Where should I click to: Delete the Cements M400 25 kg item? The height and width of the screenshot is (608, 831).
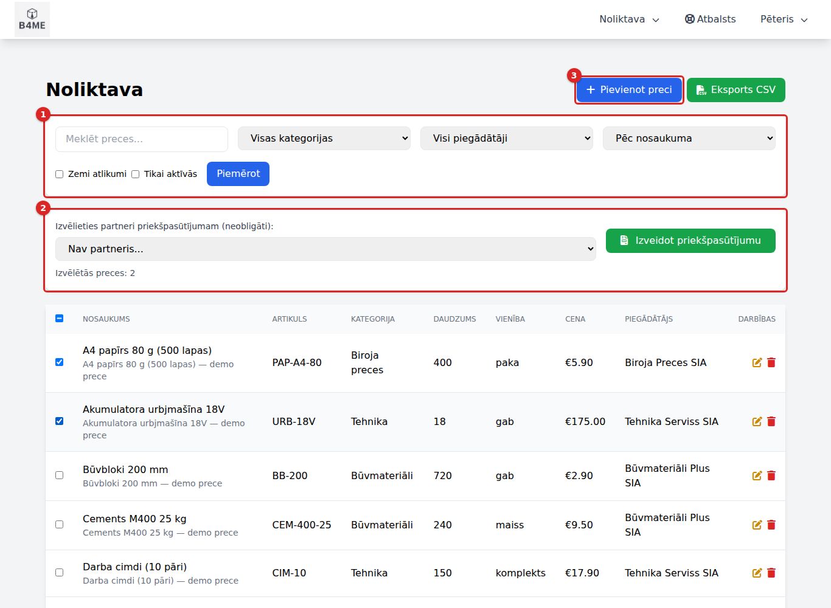(771, 525)
